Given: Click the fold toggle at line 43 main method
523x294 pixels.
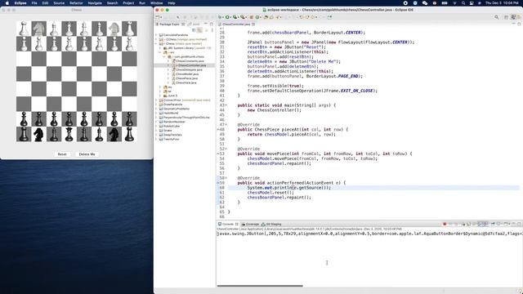Looking at the screenshot, I should coord(226,105).
